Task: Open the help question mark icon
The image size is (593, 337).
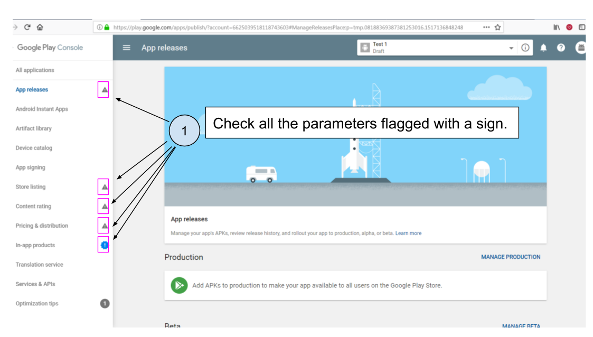Action: click(x=561, y=48)
